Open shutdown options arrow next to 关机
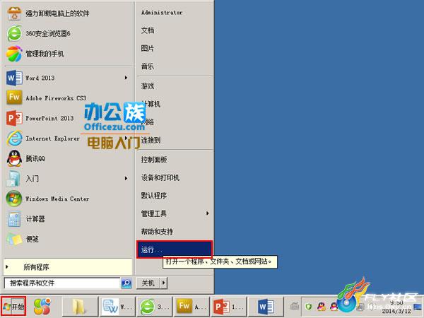424x318 pixels. click(164, 283)
